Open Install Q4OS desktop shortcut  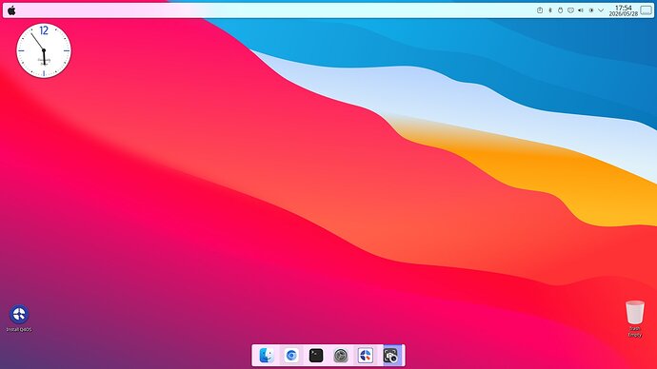[x=19, y=319]
